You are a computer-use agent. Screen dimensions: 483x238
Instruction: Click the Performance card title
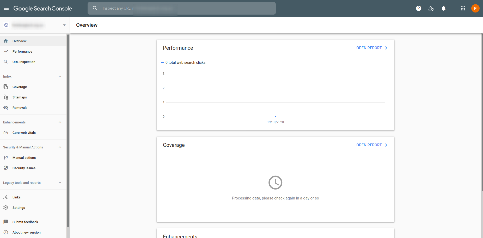coord(178,48)
